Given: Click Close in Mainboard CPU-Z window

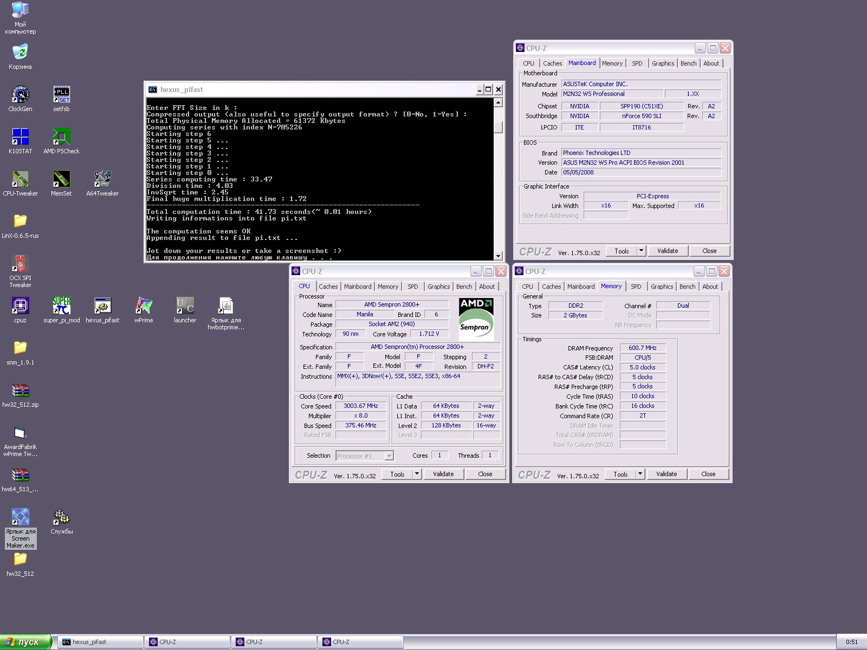Looking at the screenshot, I should (x=709, y=251).
